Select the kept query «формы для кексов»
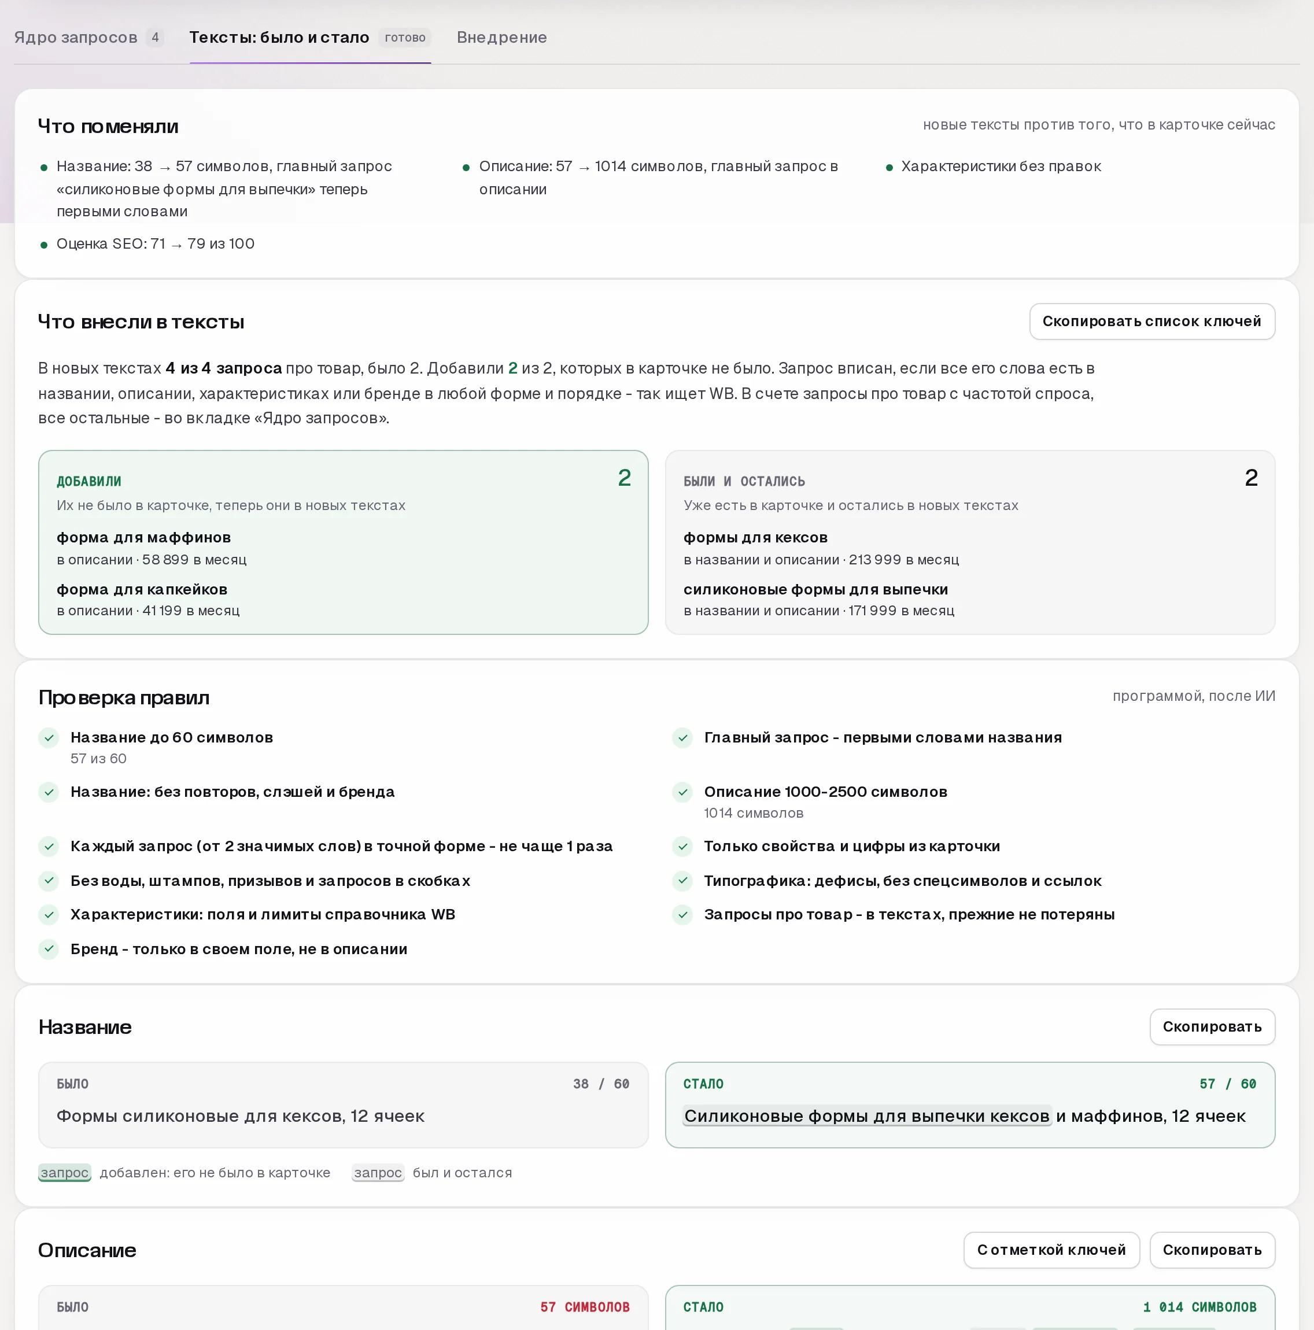Screen dimensions: 1314x1330 pos(755,537)
